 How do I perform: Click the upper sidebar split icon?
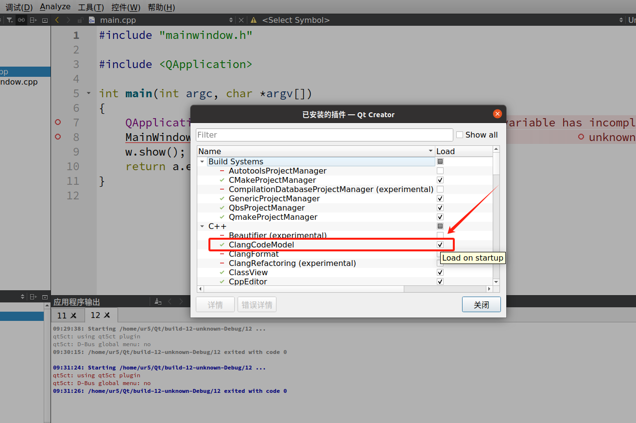[33, 20]
